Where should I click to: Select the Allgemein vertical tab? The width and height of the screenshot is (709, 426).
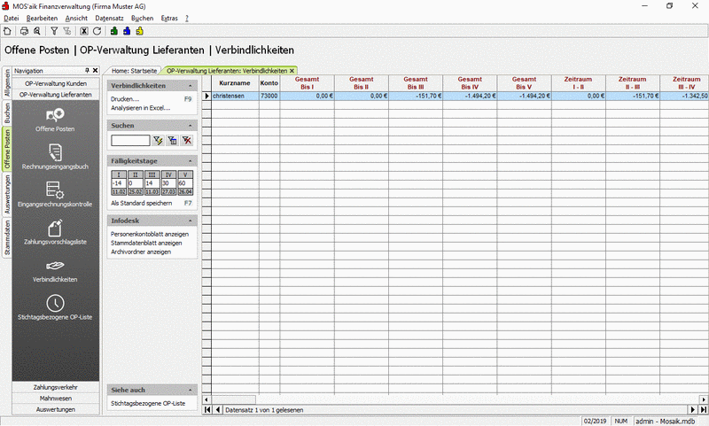(7, 82)
